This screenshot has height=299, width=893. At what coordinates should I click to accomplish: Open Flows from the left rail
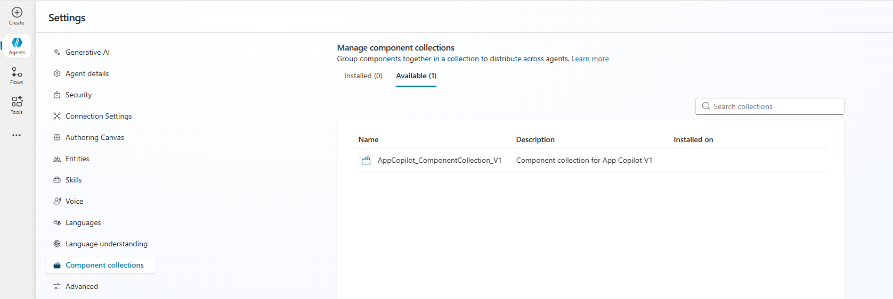pos(17,75)
